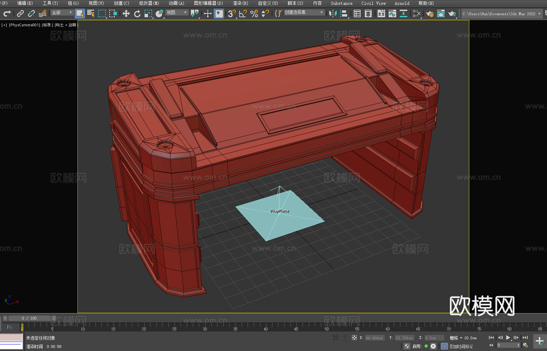Click the large Set Key plus button
Screen dimensions: 547x351
[x=539, y=341]
